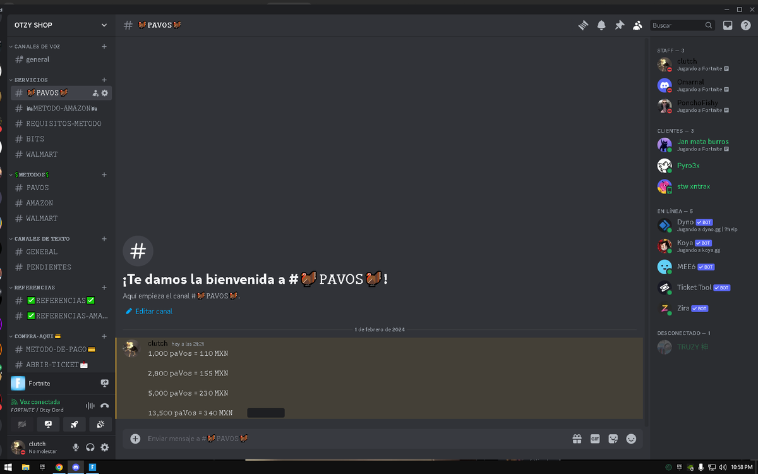Open PAVOS channel settings gear
The width and height of the screenshot is (758, 474).
105,93
